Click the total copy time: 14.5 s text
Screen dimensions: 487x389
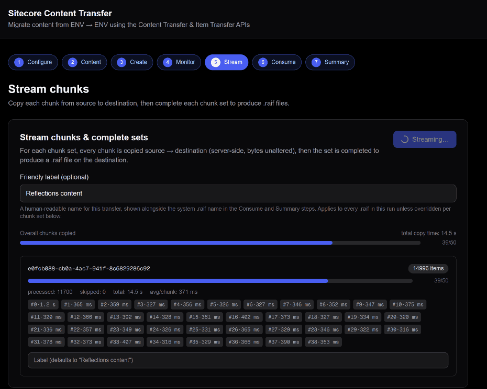[x=428, y=233]
